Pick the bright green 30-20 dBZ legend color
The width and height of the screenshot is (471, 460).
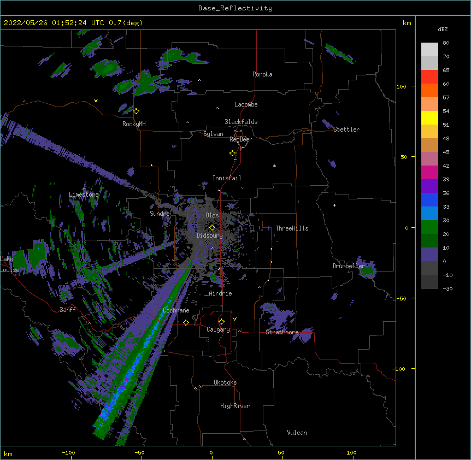[429, 227]
